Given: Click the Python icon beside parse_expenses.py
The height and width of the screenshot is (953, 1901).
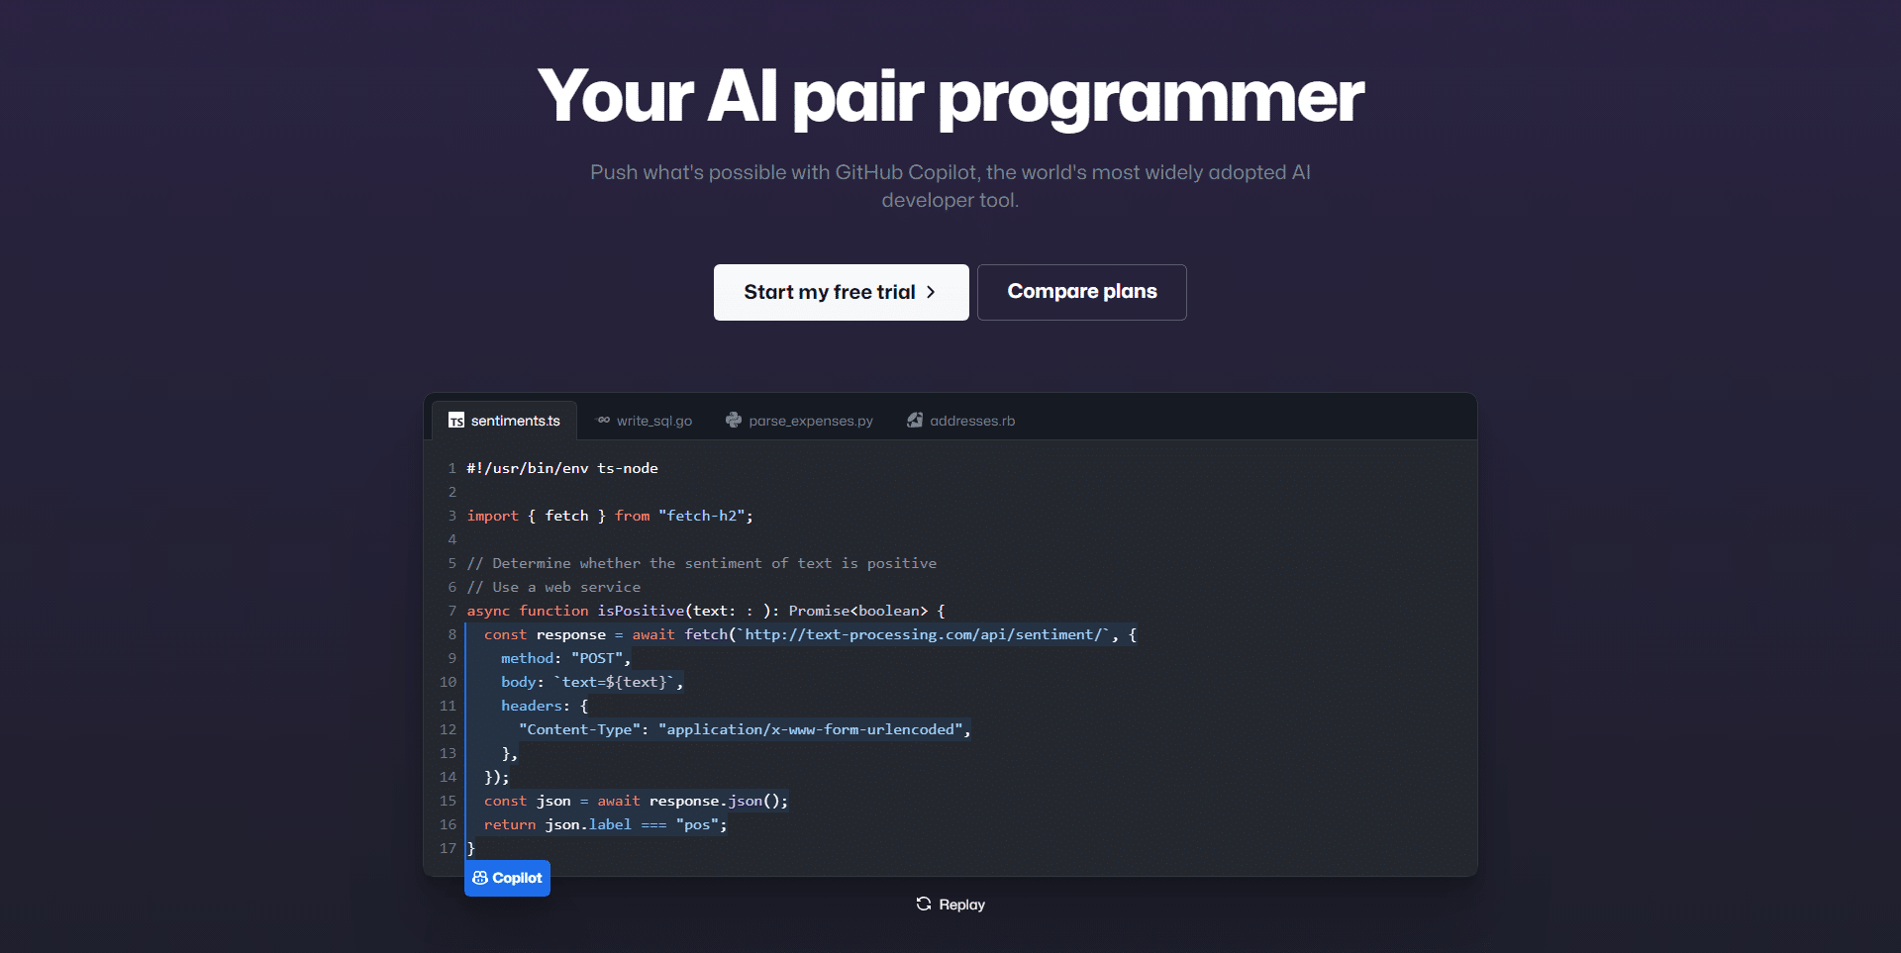Looking at the screenshot, I should click(734, 421).
